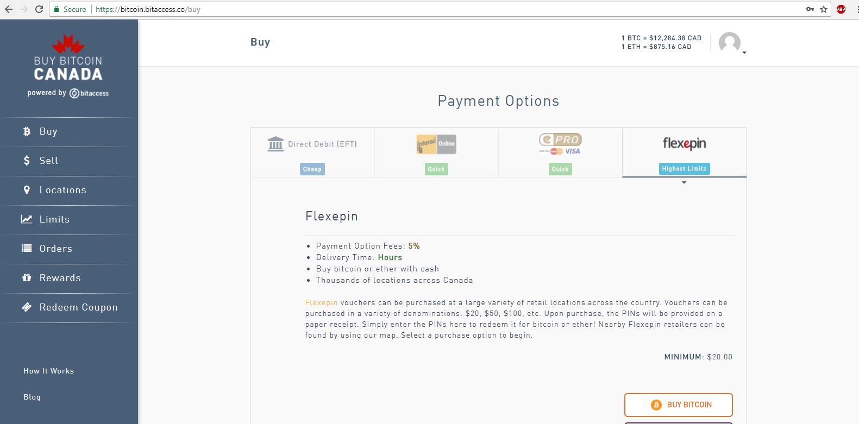This screenshot has height=424, width=859.
Task: Click the gift icon beside Rewards
Action: (x=27, y=277)
